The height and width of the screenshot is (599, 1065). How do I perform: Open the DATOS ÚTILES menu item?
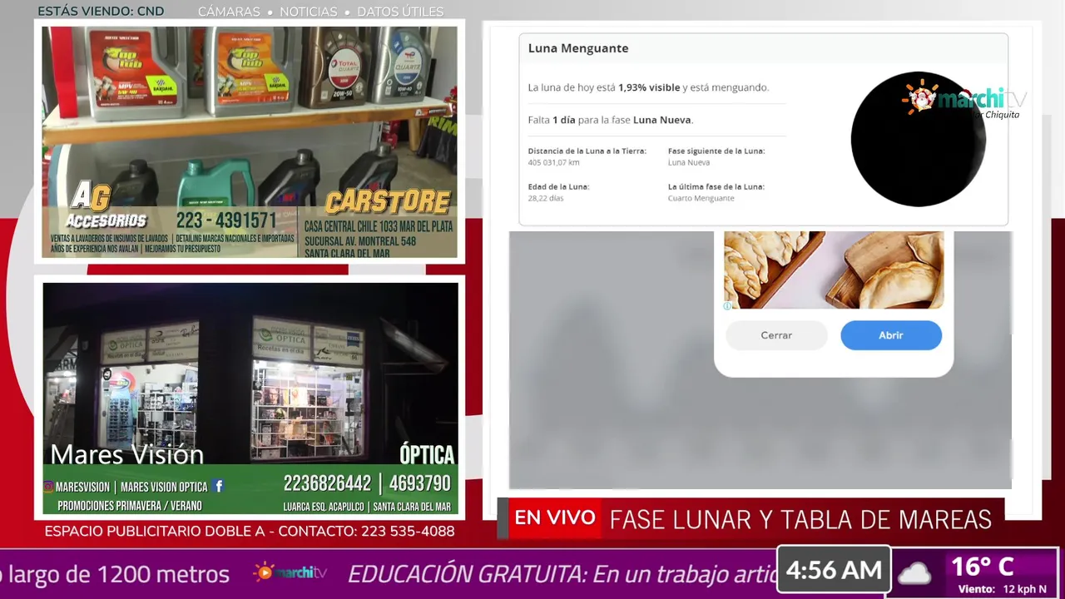(x=400, y=12)
